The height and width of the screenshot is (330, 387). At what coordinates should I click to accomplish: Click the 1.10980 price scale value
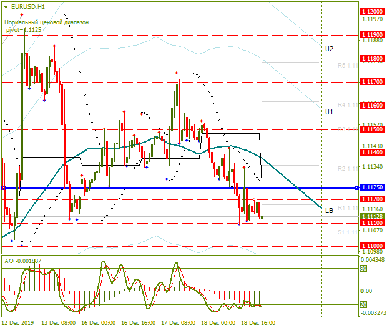pos(372,252)
